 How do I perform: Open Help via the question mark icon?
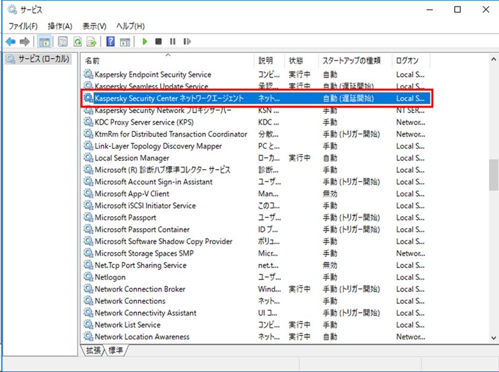coord(110,41)
